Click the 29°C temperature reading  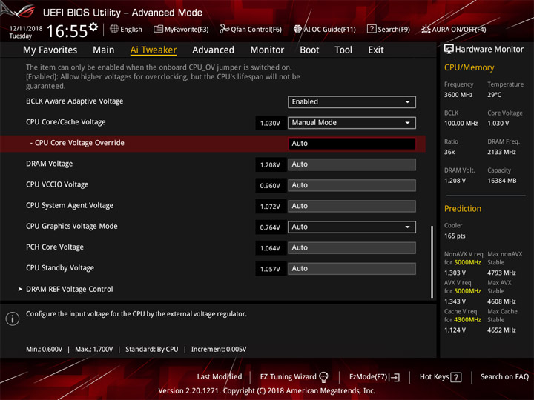click(x=494, y=95)
